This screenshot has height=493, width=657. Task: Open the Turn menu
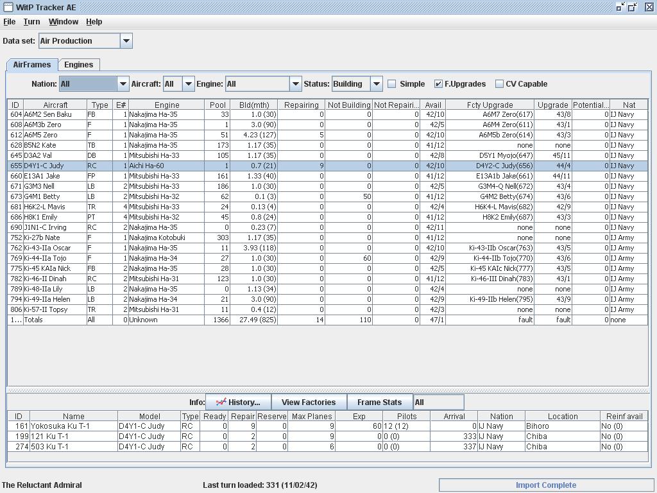coord(32,22)
